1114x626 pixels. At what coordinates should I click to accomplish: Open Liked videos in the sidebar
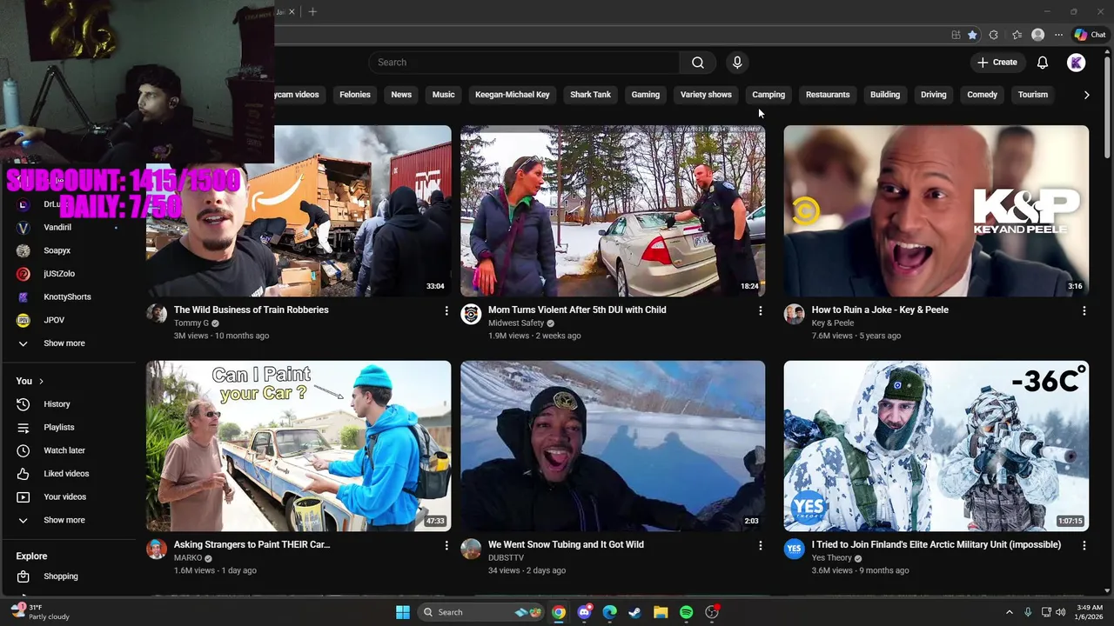[x=68, y=474]
